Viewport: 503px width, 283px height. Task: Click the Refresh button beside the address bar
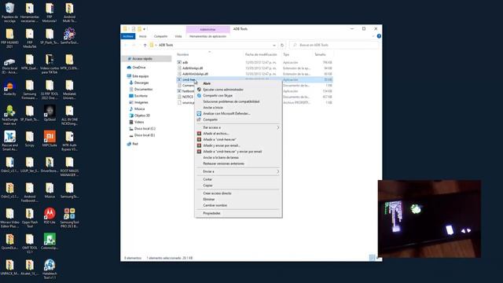tap(282, 46)
